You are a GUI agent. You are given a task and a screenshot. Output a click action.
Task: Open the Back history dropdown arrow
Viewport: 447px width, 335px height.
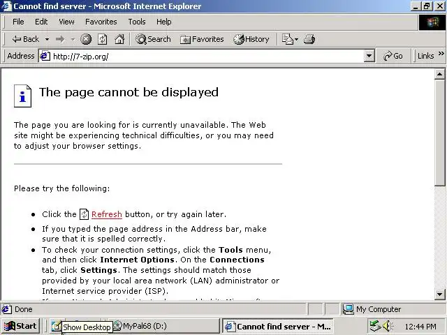click(47, 39)
